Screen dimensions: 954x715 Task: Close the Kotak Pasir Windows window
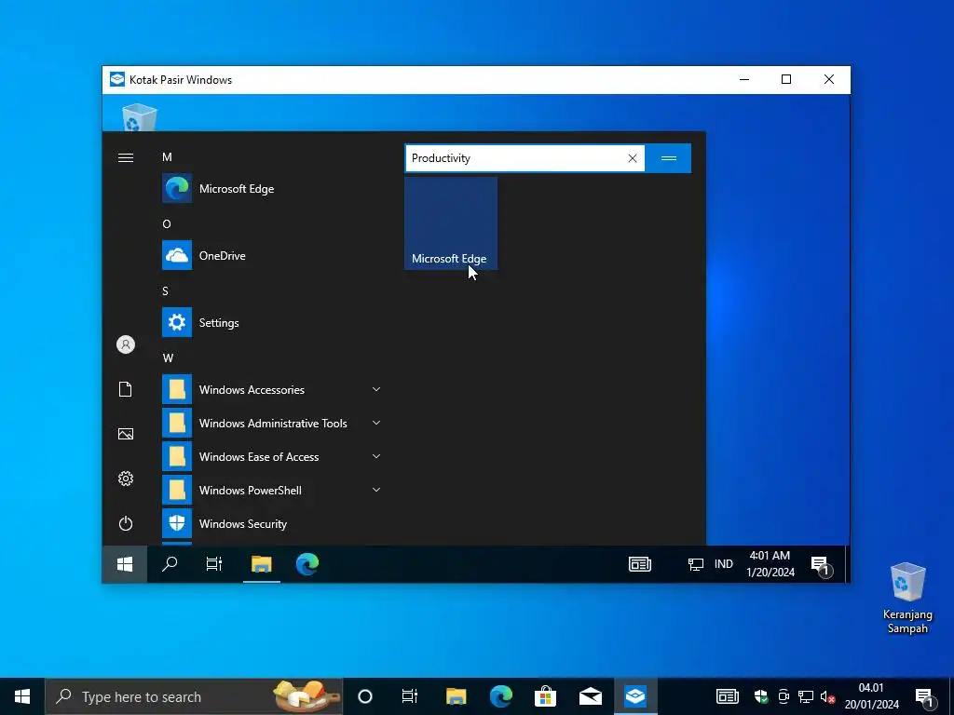828,80
